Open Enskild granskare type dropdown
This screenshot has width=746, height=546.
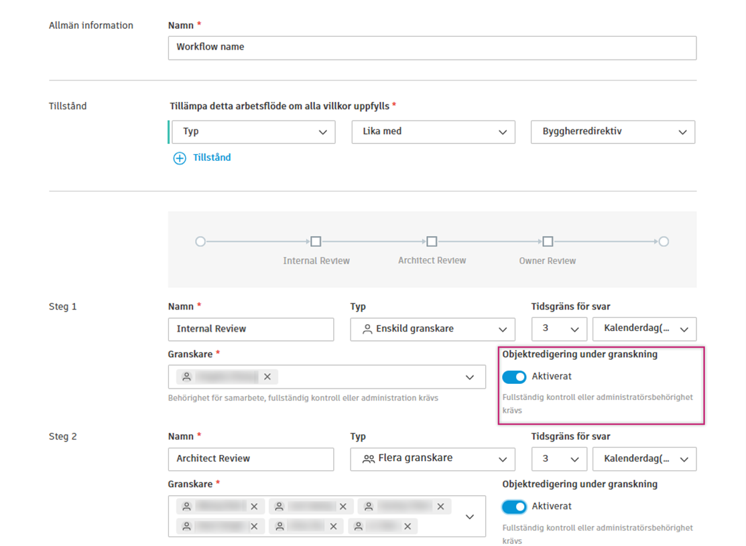432,329
